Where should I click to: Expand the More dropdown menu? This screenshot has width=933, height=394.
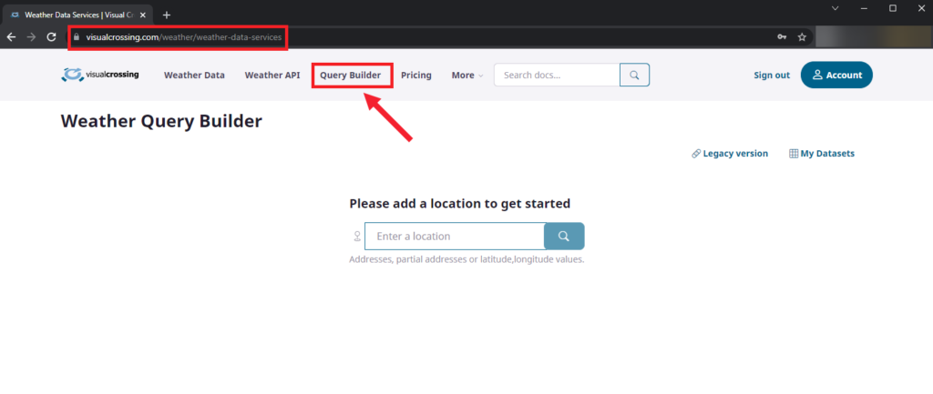click(x=467, y=76)
